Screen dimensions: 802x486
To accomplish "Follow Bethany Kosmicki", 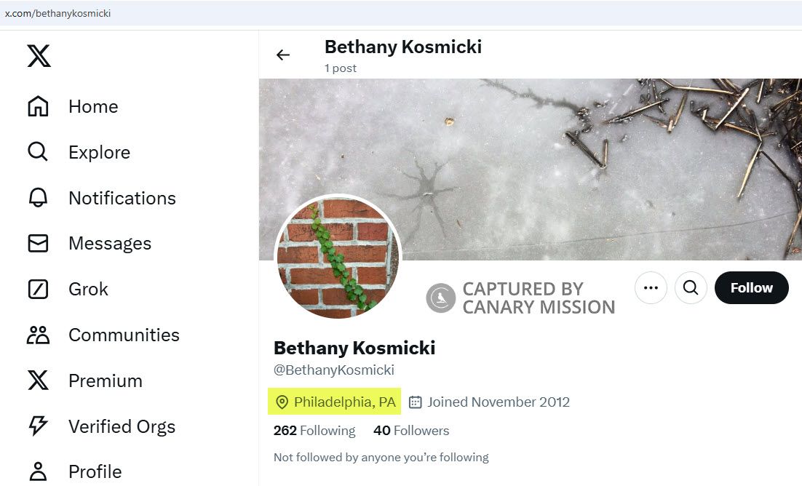I will click(751, 287).
